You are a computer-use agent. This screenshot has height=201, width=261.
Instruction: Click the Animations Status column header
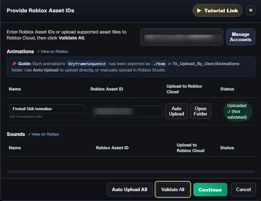click(x=227, y=89)
